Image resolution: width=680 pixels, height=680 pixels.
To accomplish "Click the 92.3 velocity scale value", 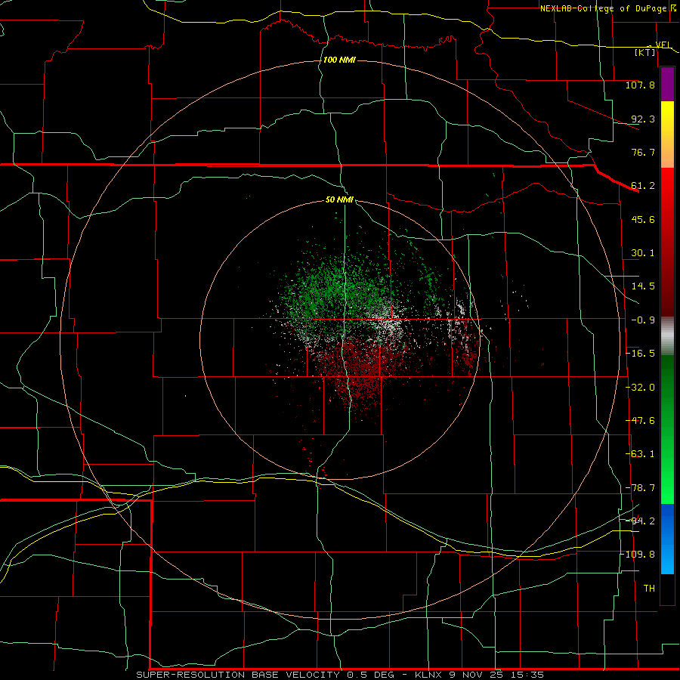I will 643,119.
